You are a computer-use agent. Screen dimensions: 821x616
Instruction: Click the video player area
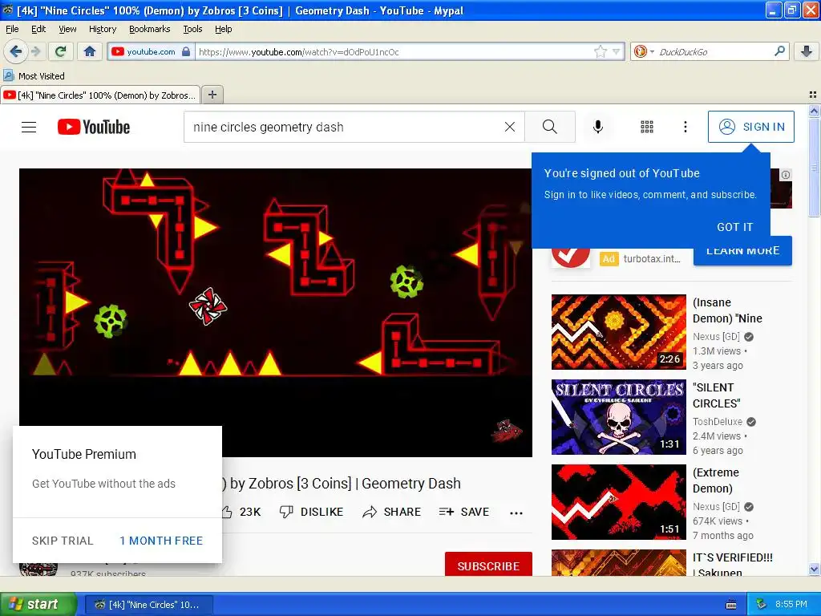(x=276, y=312)
